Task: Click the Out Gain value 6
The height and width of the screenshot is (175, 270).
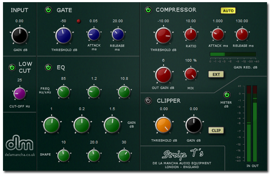Action: pyautogui.click(x=163, y=61)
